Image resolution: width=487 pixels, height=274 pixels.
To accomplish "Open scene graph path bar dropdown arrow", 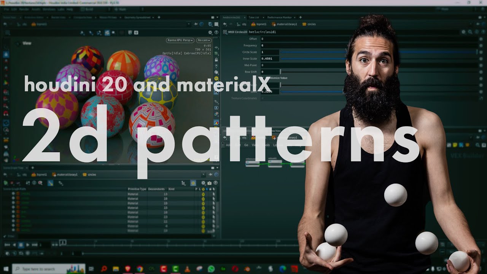I will 204,174.
